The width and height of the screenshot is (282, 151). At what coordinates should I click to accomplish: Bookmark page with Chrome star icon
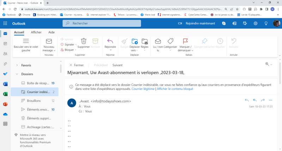[x=237, y=9]
